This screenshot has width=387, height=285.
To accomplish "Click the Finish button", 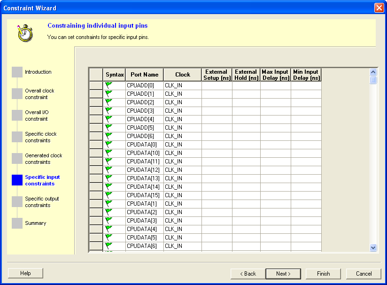I will pos(323,274).
